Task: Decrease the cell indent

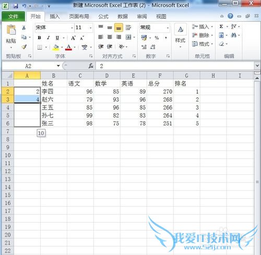Action: coord(101,46)
